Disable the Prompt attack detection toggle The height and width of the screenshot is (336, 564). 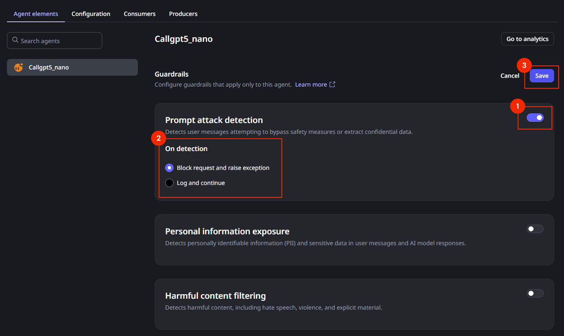[535, 118]
